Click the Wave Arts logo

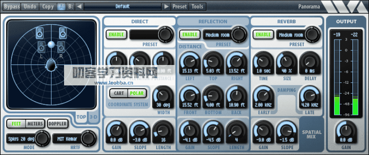(344, 7)
